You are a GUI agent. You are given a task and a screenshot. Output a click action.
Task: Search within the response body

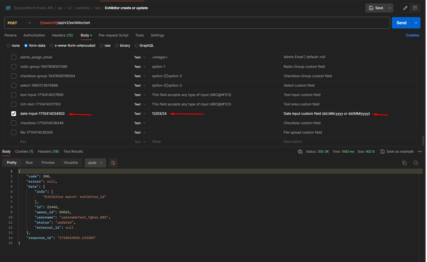point(416,163)
